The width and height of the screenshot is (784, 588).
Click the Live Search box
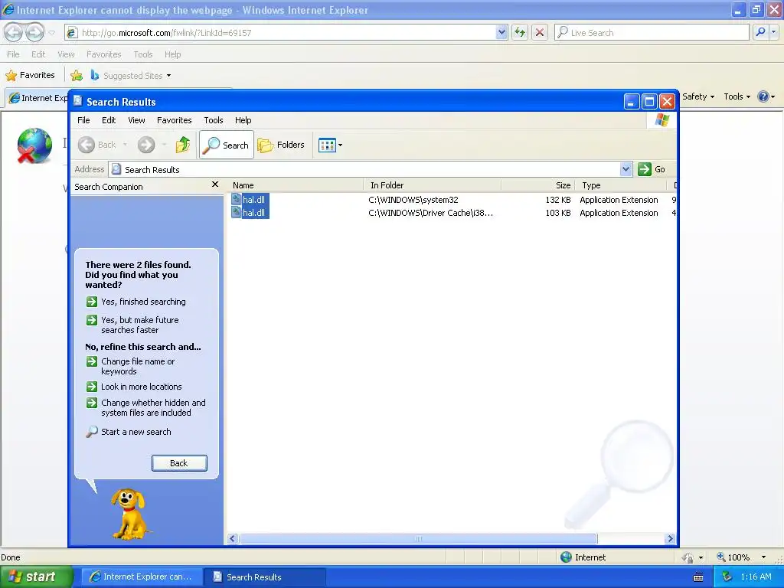652,32
